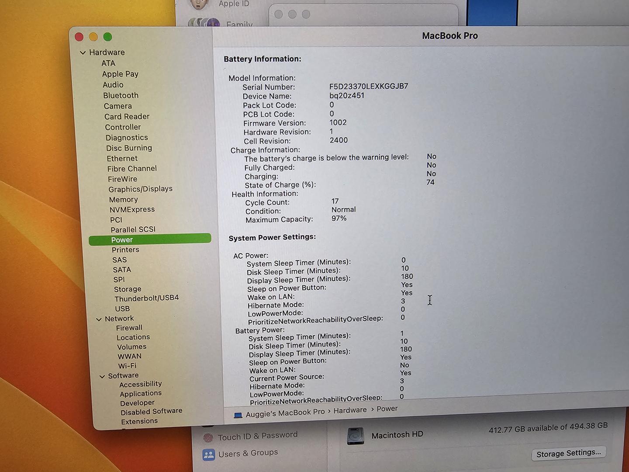Open Developer under Software
Viewport: 629px width, 472px height.
tap(137, 403)
